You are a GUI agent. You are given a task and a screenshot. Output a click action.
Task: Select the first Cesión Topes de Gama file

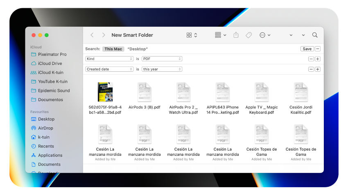(262, 134)
